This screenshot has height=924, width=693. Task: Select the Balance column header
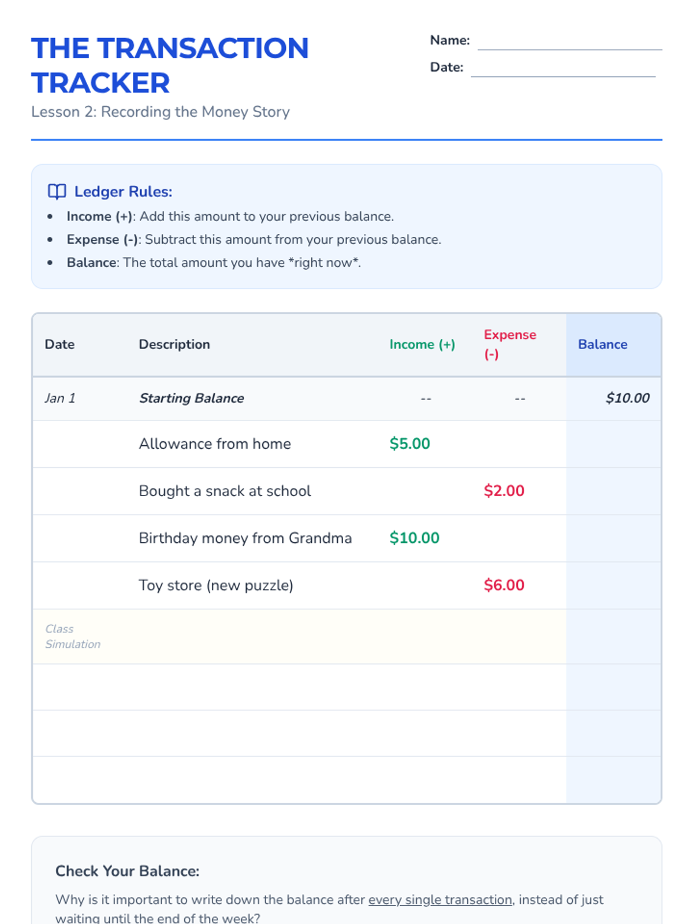pos(602,344)
